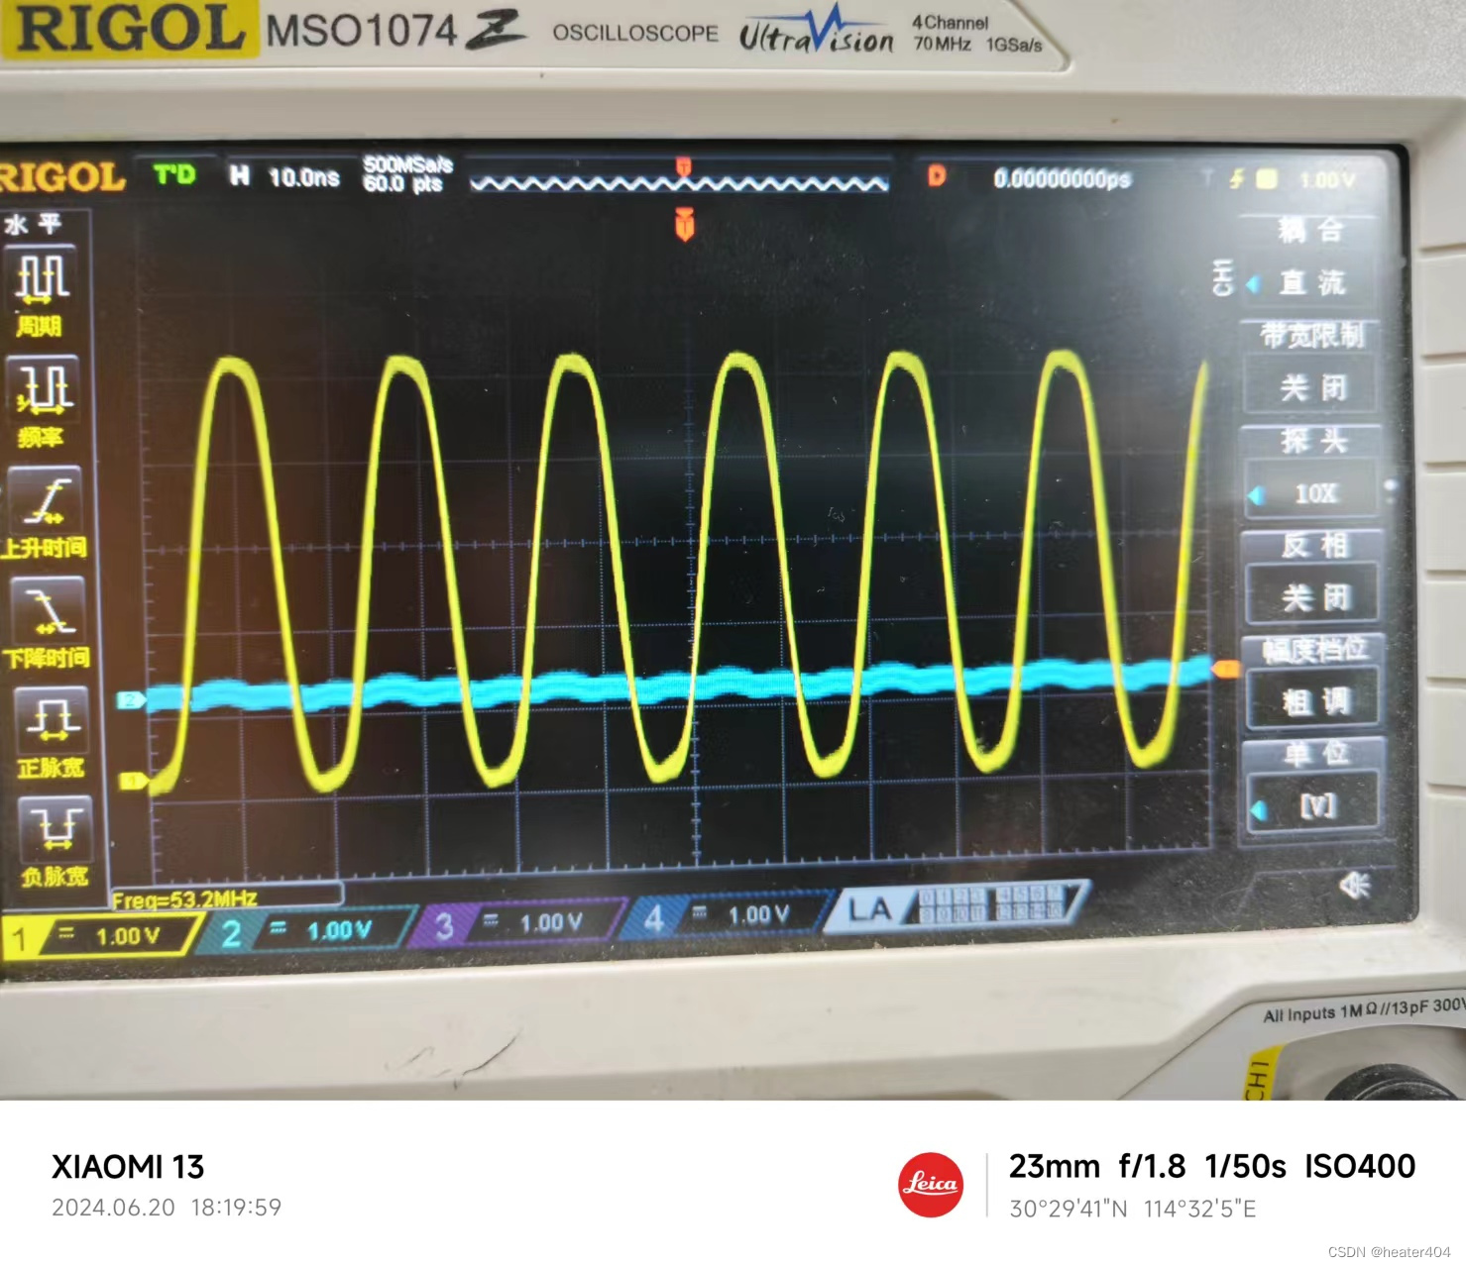1466x1267 pixels.
Task: Select the channel 3 tab at 1.00V
Action: [519, 924]
